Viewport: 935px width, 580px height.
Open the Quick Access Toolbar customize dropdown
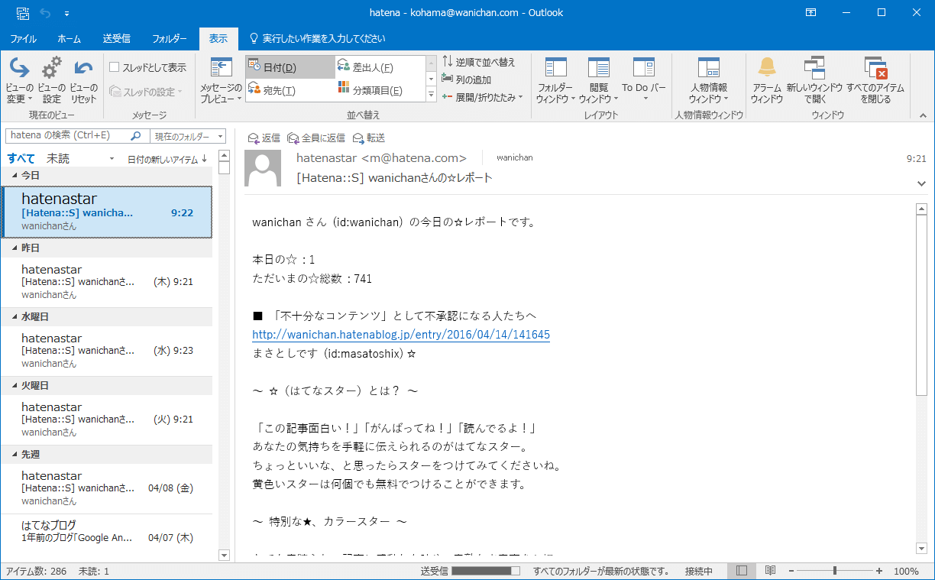(66, 13)
